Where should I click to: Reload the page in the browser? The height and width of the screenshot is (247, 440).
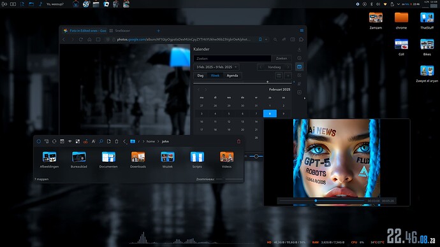(x=81, y=39)
